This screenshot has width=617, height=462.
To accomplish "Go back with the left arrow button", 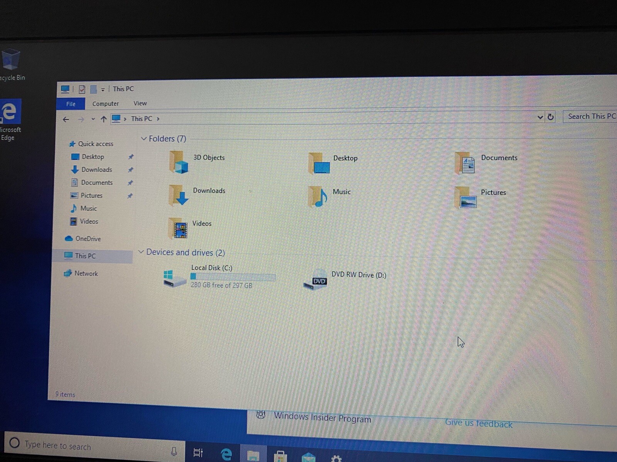I will [x=66, y=119].
